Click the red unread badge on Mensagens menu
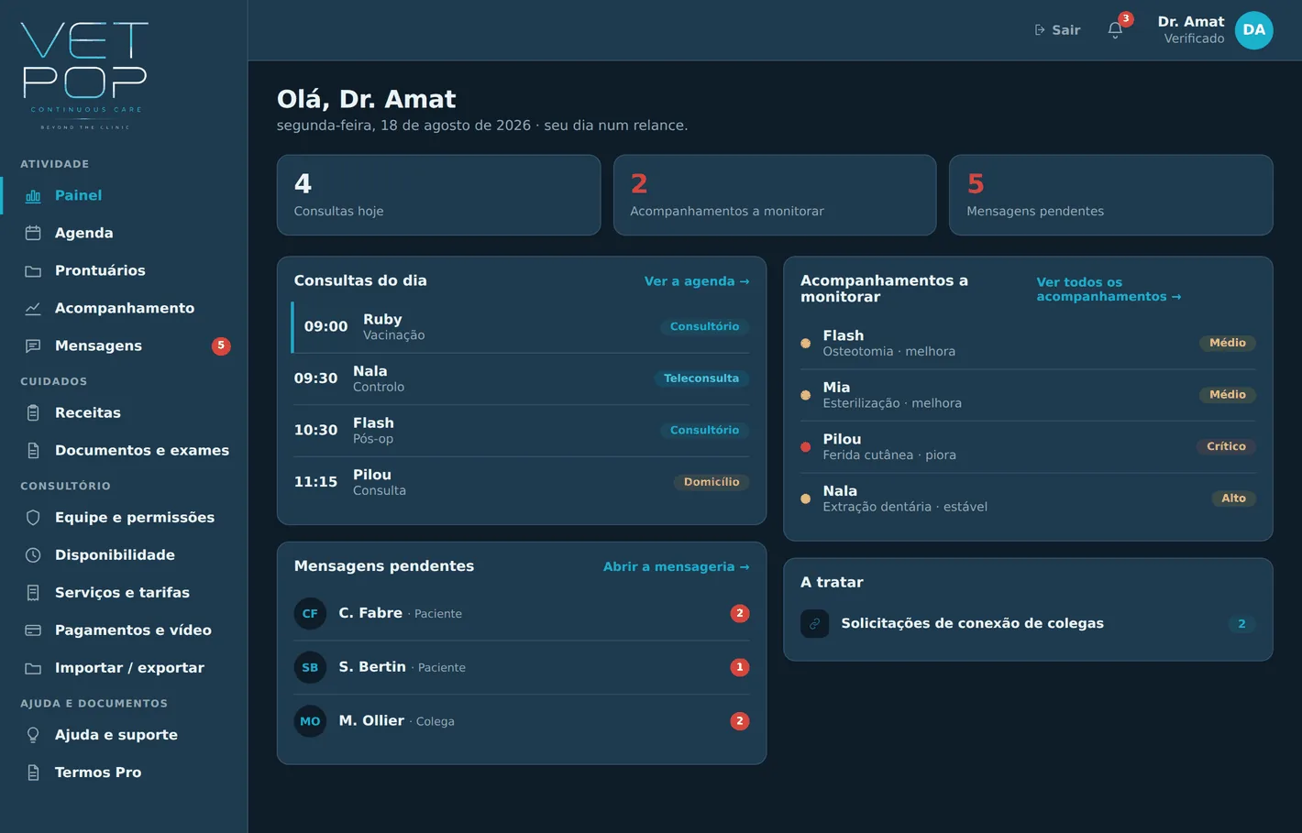 click(221, 345)
